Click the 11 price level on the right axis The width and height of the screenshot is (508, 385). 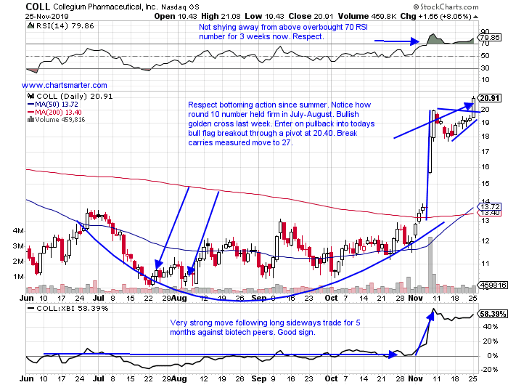[485, 264]
